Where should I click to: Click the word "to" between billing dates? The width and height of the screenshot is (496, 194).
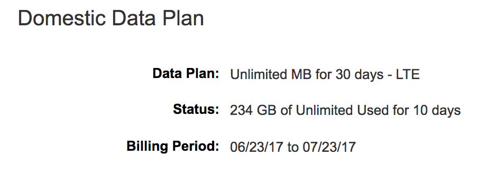[292, 147]
